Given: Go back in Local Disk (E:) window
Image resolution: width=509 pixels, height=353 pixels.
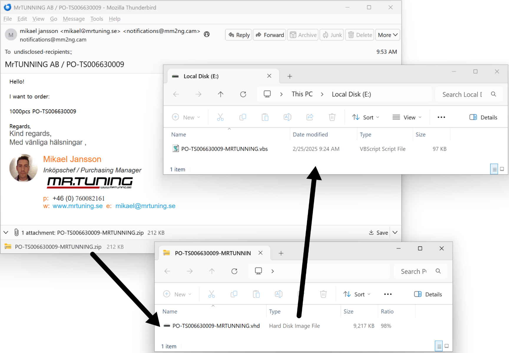Looking at the screenshot, I should point(176,94).
